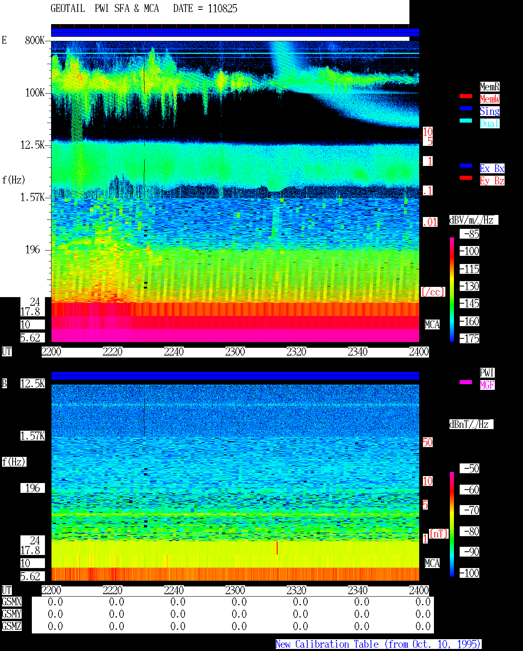Click the blue Ex Bx legend swatch

tap(466, 166)
